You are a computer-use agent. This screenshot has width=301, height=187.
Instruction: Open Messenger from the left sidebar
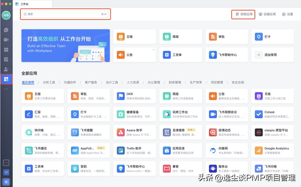pos(6,29)
